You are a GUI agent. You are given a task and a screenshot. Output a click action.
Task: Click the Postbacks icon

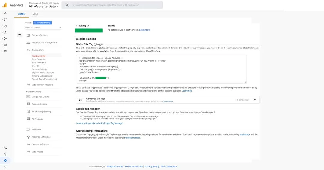pyautogui.click(x=28, y=129)
